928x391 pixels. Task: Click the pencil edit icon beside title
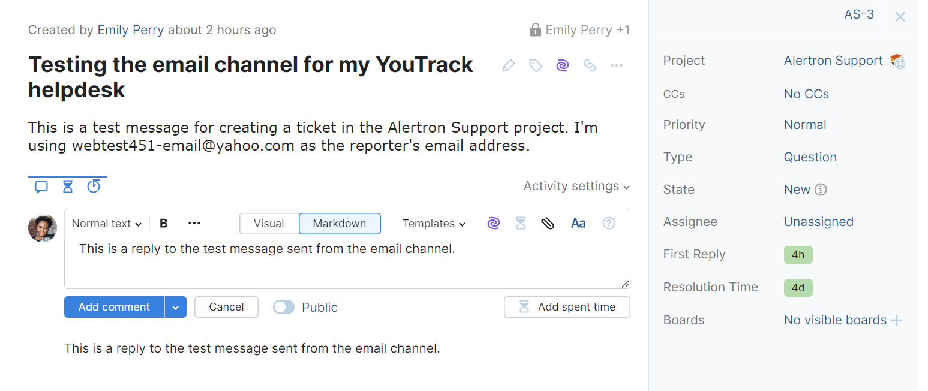point(508,65)
